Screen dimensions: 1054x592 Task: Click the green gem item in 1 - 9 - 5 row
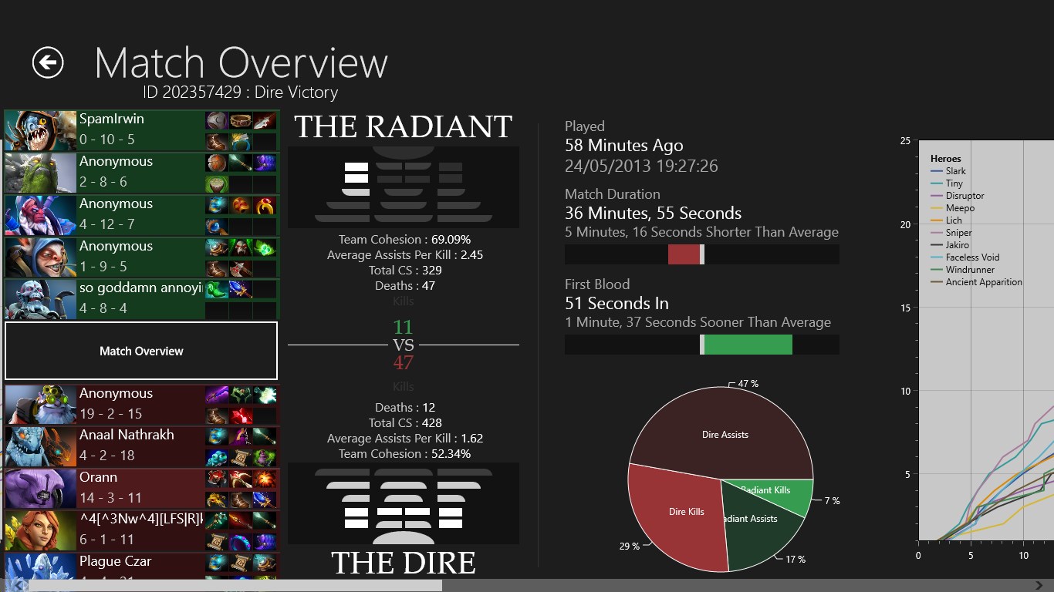point(265,247)
